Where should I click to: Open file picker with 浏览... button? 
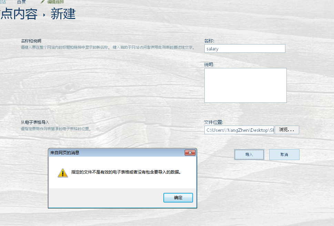point(287,130)
